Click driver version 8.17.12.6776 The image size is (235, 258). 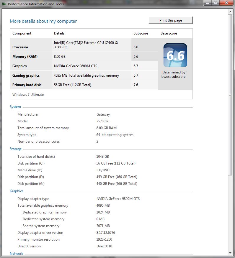click(x=106, y=233)
